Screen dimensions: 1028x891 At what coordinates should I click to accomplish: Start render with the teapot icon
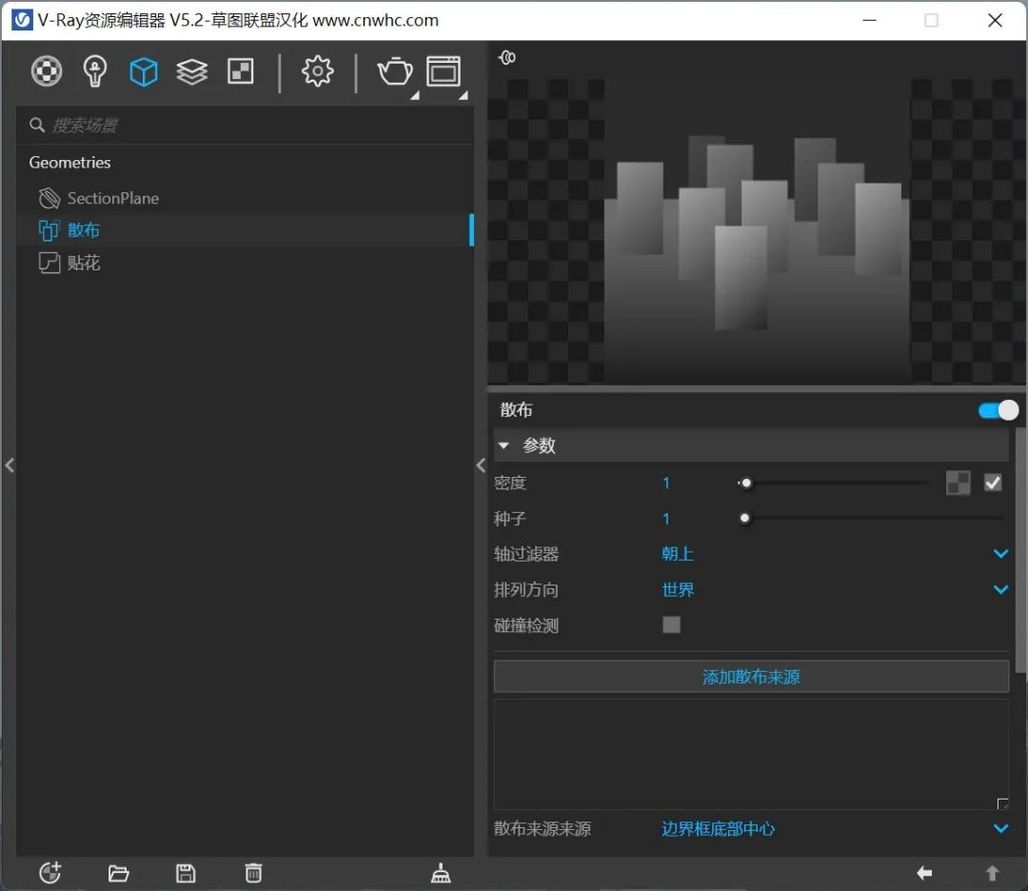(395, 71)
